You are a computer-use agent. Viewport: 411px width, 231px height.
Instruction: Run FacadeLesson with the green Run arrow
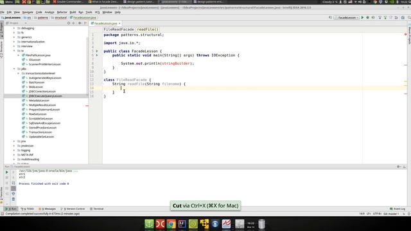pos(362,17)
